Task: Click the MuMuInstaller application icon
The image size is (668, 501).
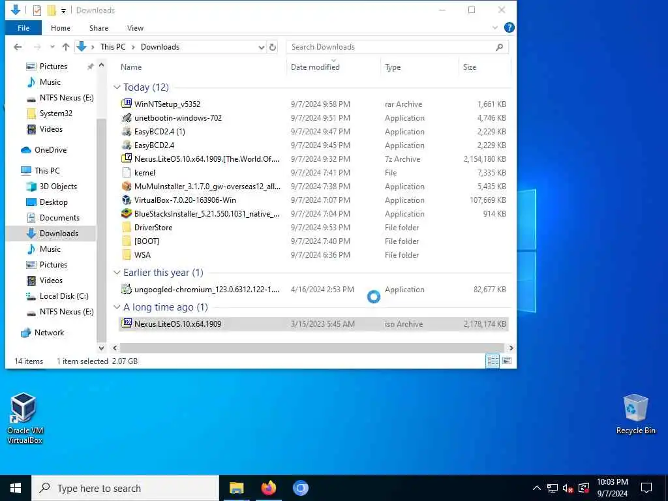Action: coord(127,186)
